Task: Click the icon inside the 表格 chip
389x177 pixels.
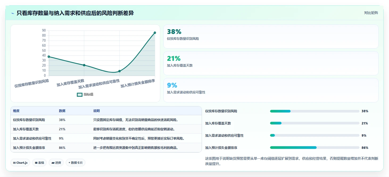Action: click(36, 163)
